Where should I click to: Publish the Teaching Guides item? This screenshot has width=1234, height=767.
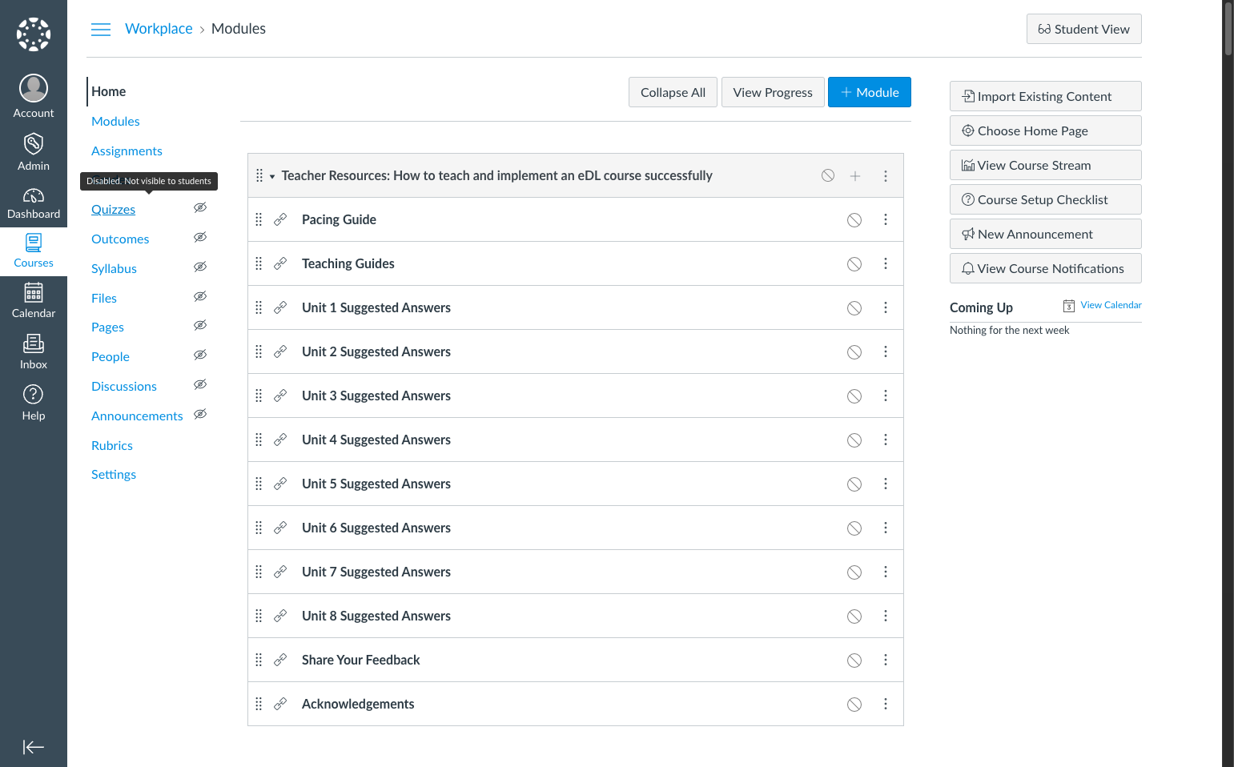(854, 264)
